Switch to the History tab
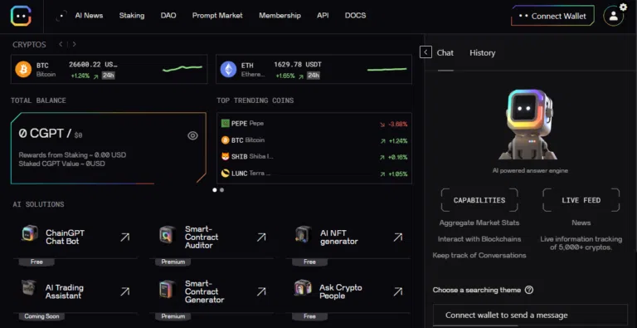This screenshot has width=637, height=328. (x=482, y=53)
